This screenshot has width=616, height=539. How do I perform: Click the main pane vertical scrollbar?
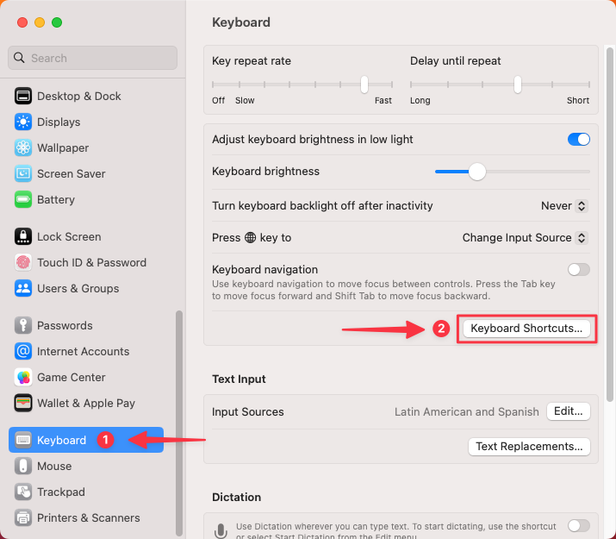(x=610, y=224)
